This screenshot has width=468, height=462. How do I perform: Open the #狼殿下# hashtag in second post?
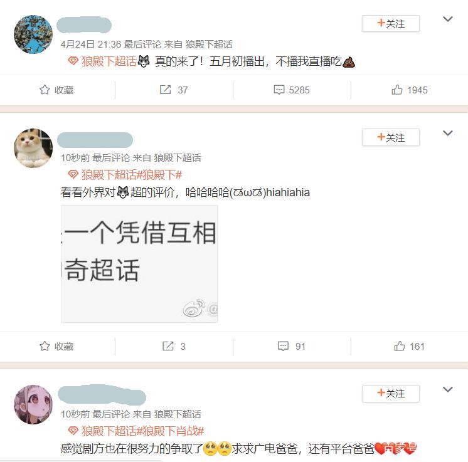coord(159,175)
